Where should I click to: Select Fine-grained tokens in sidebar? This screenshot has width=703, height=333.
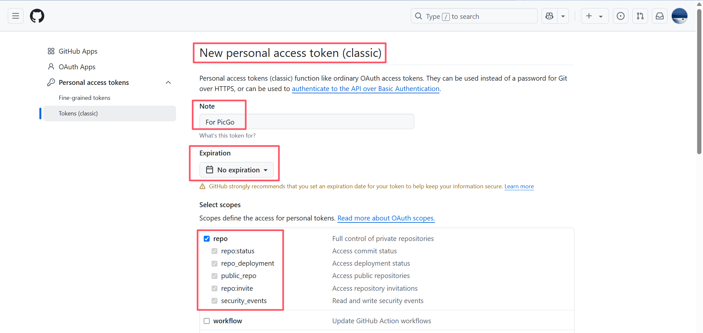[85, 98]
